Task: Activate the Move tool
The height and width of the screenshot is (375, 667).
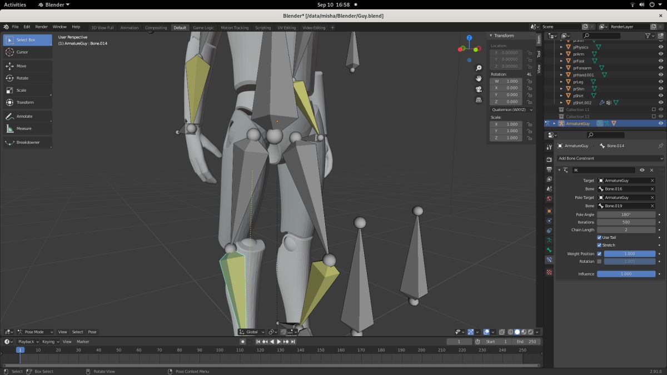Action: pyautogui.click(x=21, y=66)
